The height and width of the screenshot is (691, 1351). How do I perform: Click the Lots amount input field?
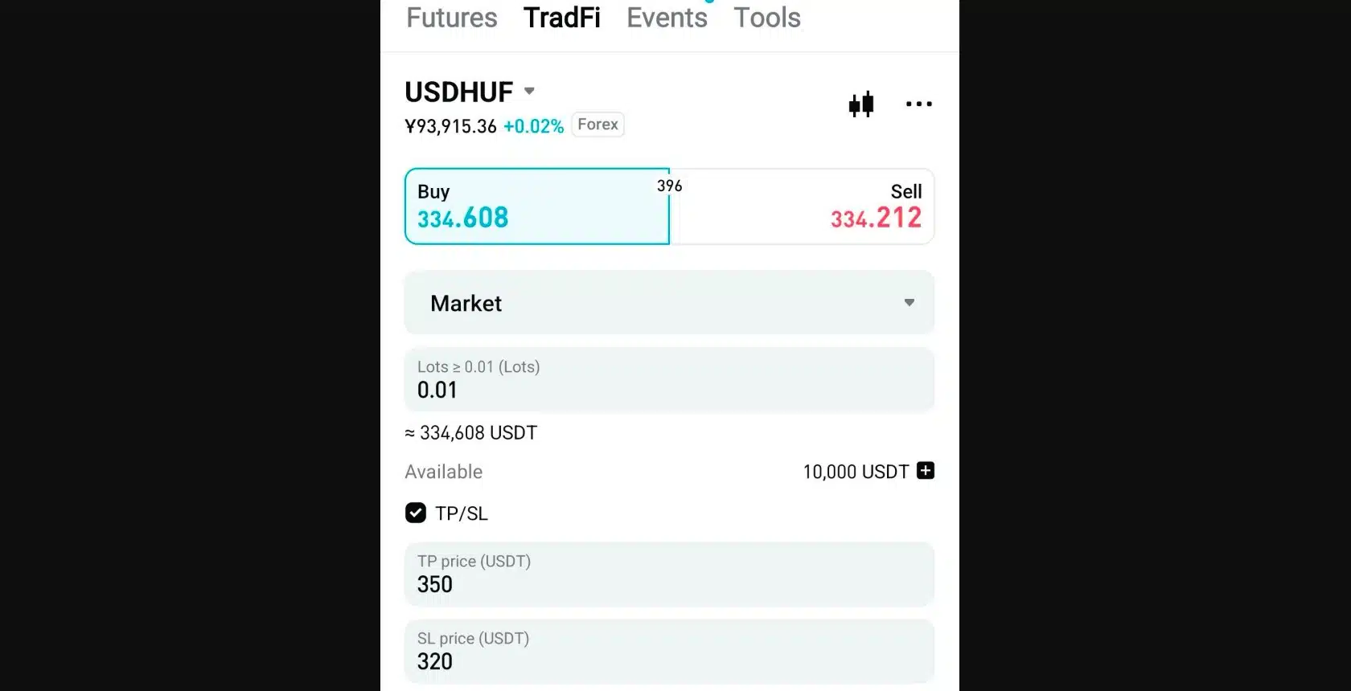668,380
